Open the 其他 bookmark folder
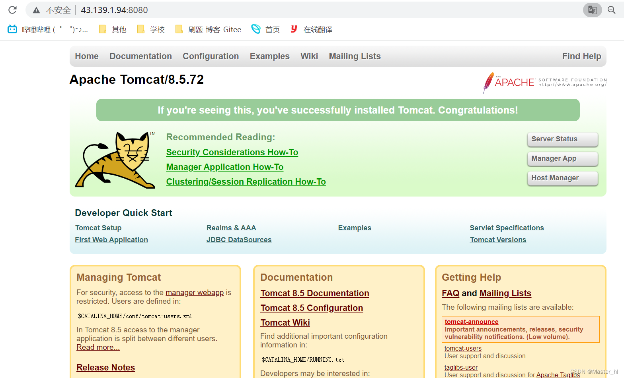 (x=113, y=29)
